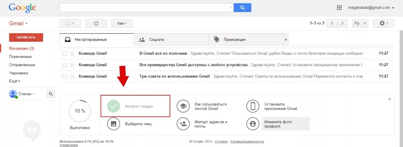Select the 'В Gmail всё по полочкам' message checkbox
403x147 pixels.
pyautogui.click(x=65, y=54)
